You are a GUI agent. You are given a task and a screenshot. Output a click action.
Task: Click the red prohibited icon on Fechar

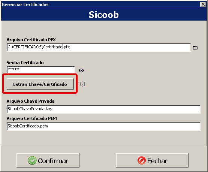[142, 160]
